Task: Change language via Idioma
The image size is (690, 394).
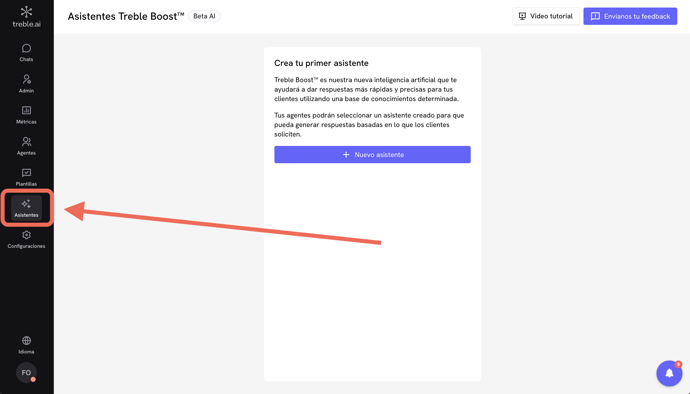Action: pos(26,345)
